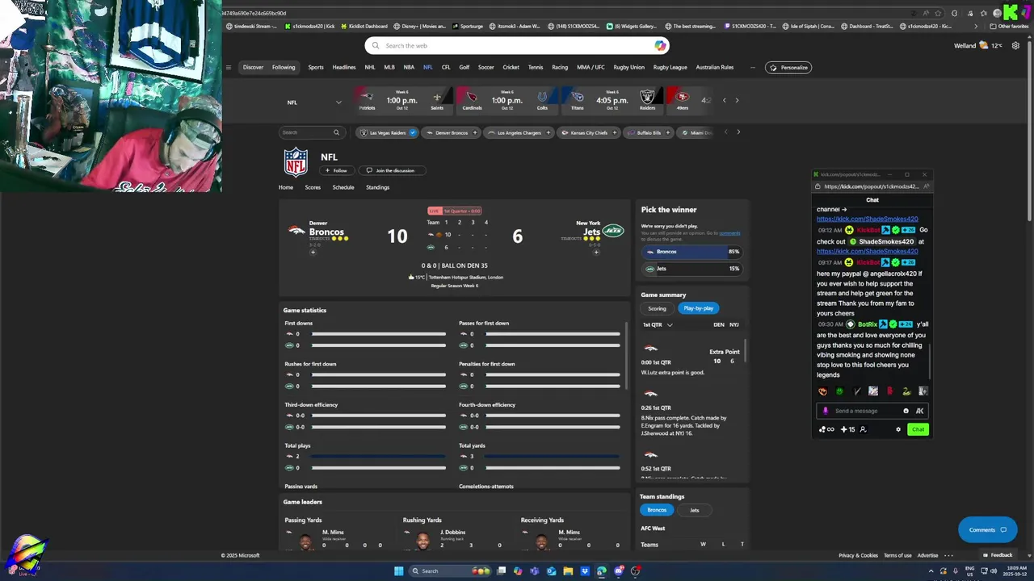This screenshot has width=1034, height=581.
Task: Open Outlook from the taskbar
Action: click(551, 571)
